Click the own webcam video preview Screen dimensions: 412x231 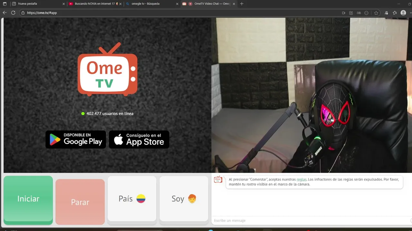[x=312, y=95]
